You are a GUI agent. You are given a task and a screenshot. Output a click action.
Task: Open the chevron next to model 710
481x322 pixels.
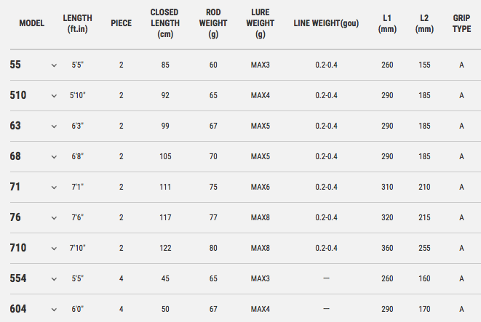[54, 249]
